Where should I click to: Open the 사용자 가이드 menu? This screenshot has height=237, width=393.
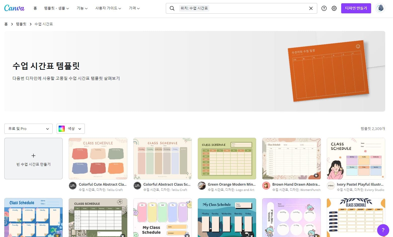(x=106, y=8)
